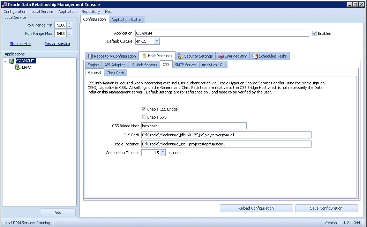This screenshot has width=367, height=227.
Task: Decrease Connection Timeout seconds
Action: click(x=163, y=154)
